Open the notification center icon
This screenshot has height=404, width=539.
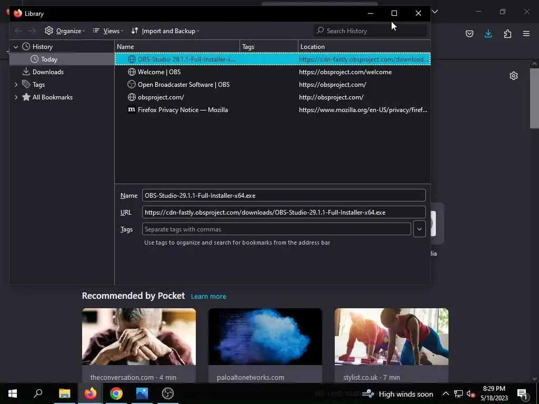pyautogui.click(x=522, y=394)
